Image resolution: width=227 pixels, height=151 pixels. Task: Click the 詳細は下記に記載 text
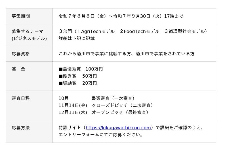77,38
